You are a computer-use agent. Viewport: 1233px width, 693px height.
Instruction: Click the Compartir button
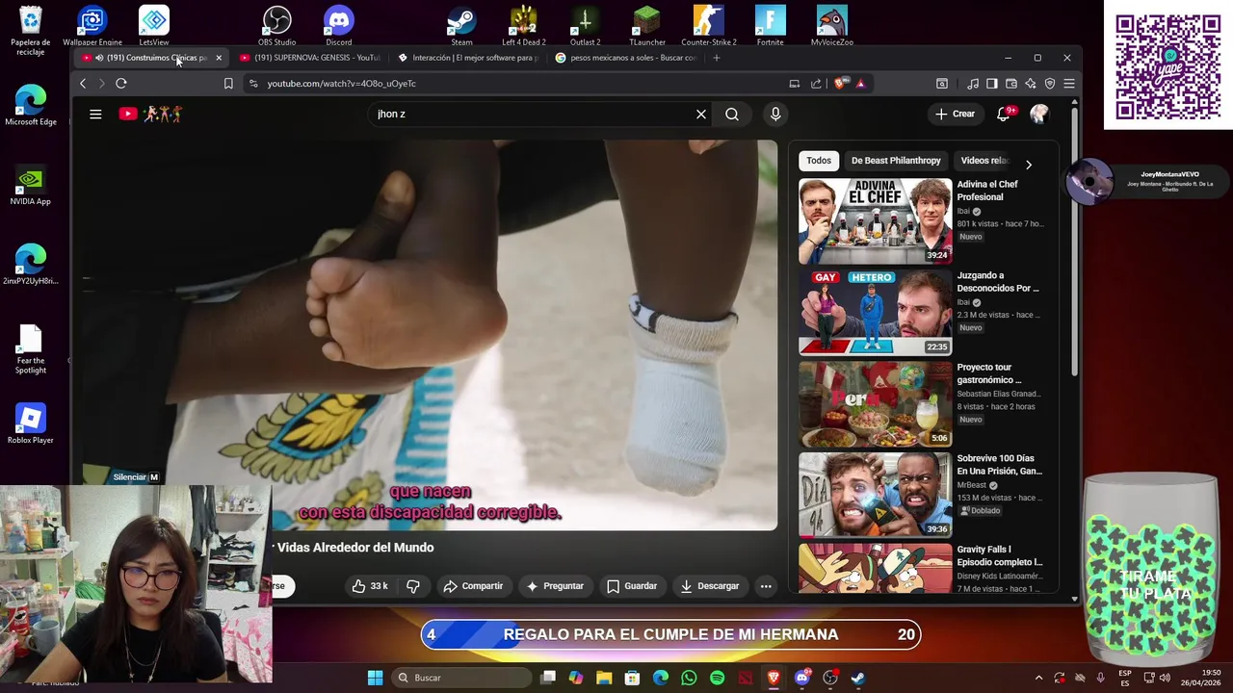[473, 585]
